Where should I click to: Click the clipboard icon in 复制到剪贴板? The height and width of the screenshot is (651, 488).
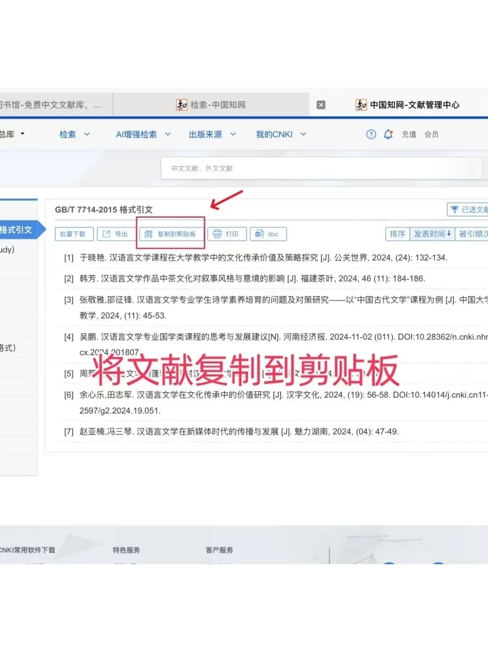[148, 234]
